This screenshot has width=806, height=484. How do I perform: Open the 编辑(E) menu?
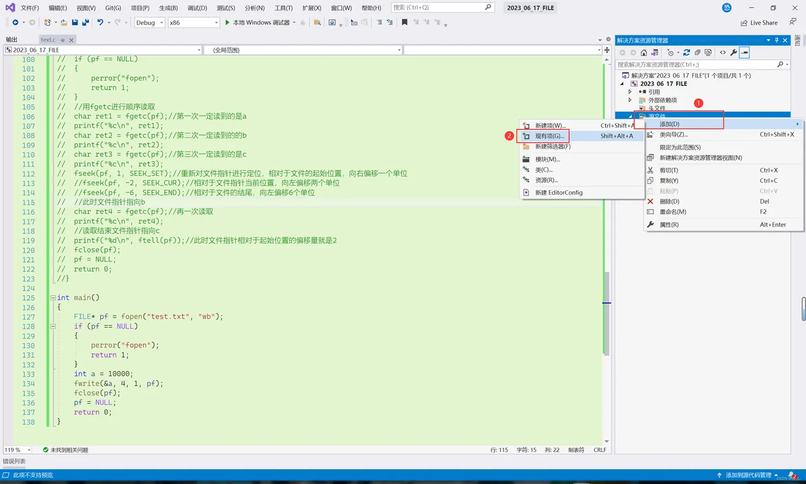pyautogui.click(x=58, y=8)
